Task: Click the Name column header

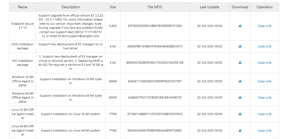Action: (23, 7)
